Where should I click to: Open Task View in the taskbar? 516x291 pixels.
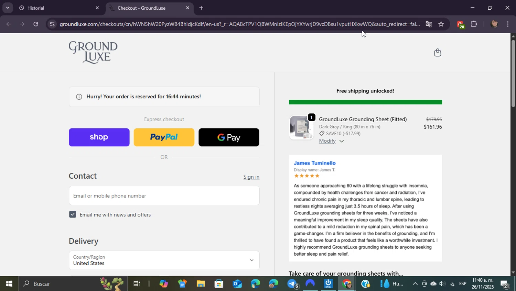click(137, 284)
